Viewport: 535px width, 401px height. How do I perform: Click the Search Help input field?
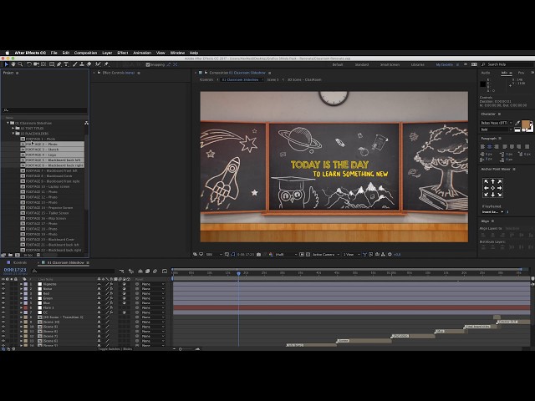click(509, 64)
